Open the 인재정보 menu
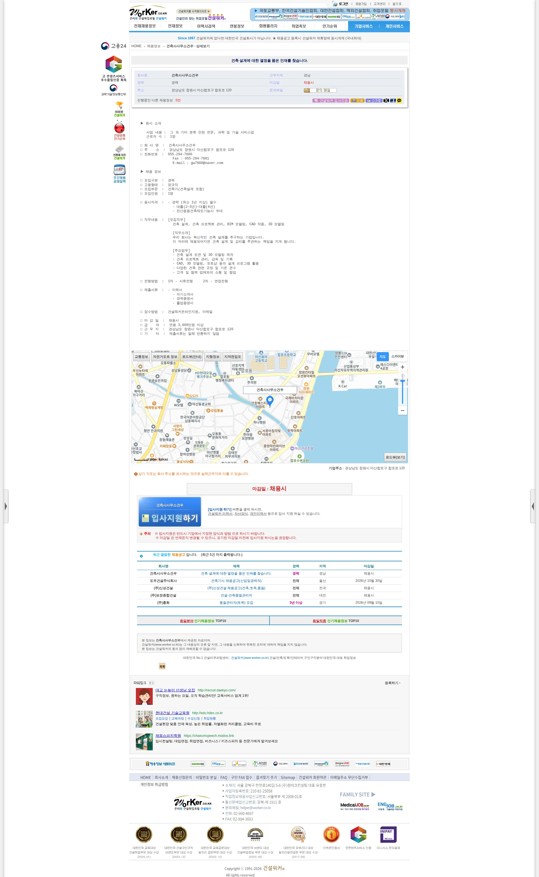The image size is (539, 877). click(175, 26)
